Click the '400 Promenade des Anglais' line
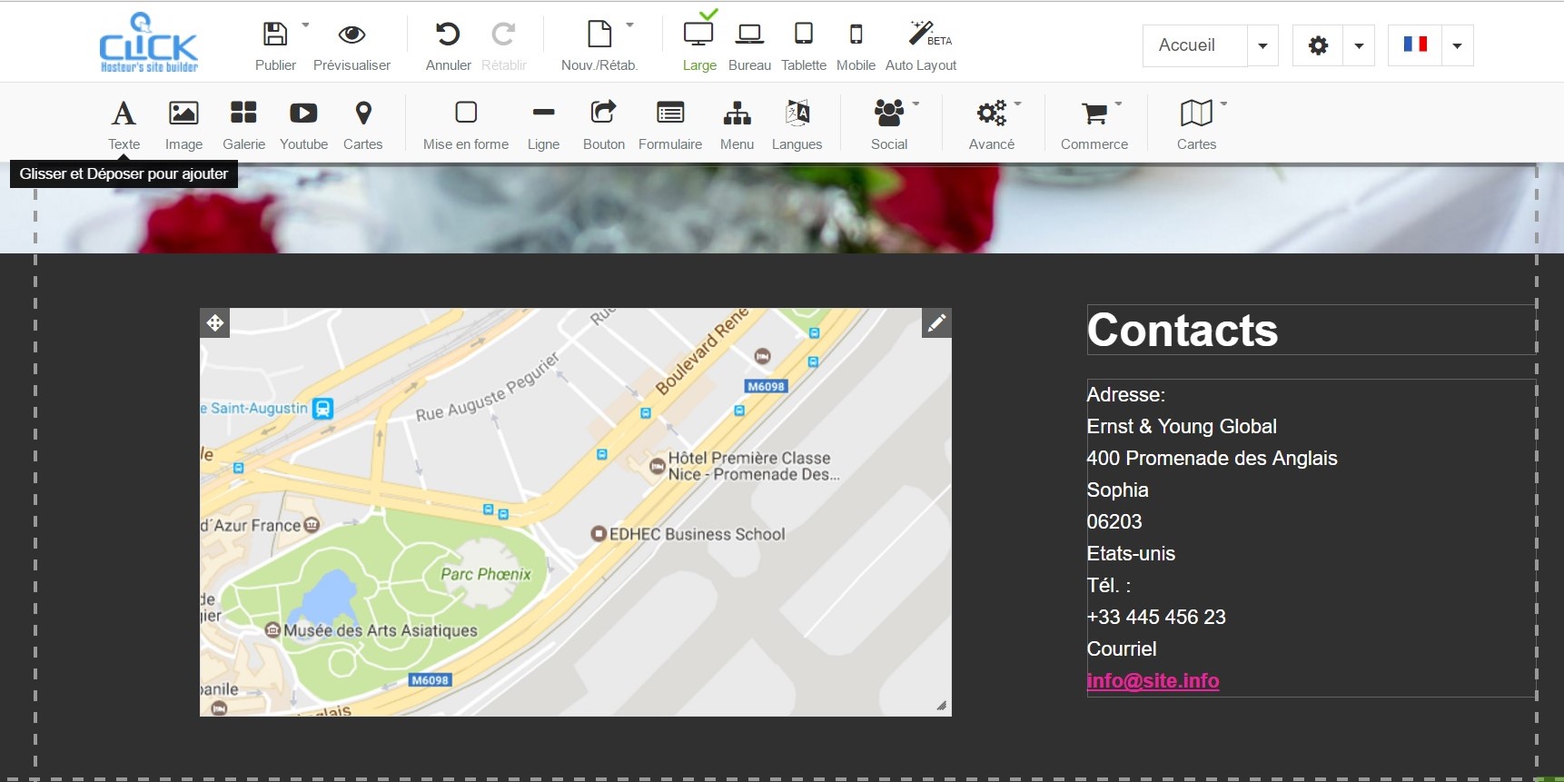1564x782 pixels. pyautogui.click(x=1212, y=458)
